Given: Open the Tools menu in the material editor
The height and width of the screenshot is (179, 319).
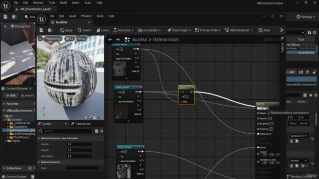Looking at the screenshot, I should (x=100, y=16).
